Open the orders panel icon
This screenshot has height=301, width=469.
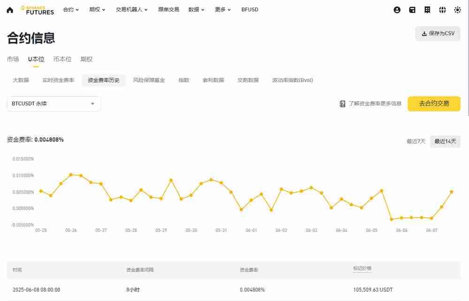(x=427, y=9)
